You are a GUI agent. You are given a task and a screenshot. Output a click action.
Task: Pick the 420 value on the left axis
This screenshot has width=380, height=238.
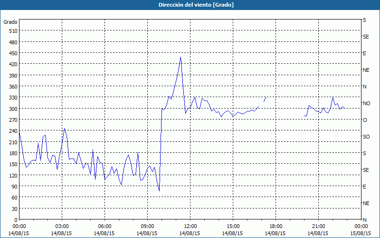[13, 64]
